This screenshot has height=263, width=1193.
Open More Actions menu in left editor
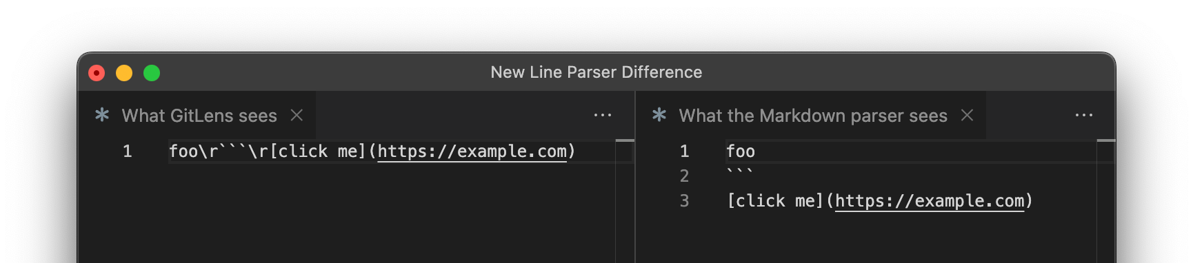pyautogui.click(x=603, y=116)
